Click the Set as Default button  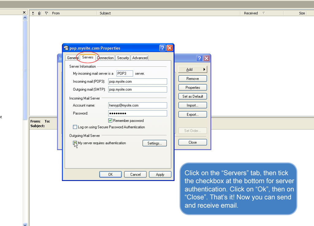[193, 96]
